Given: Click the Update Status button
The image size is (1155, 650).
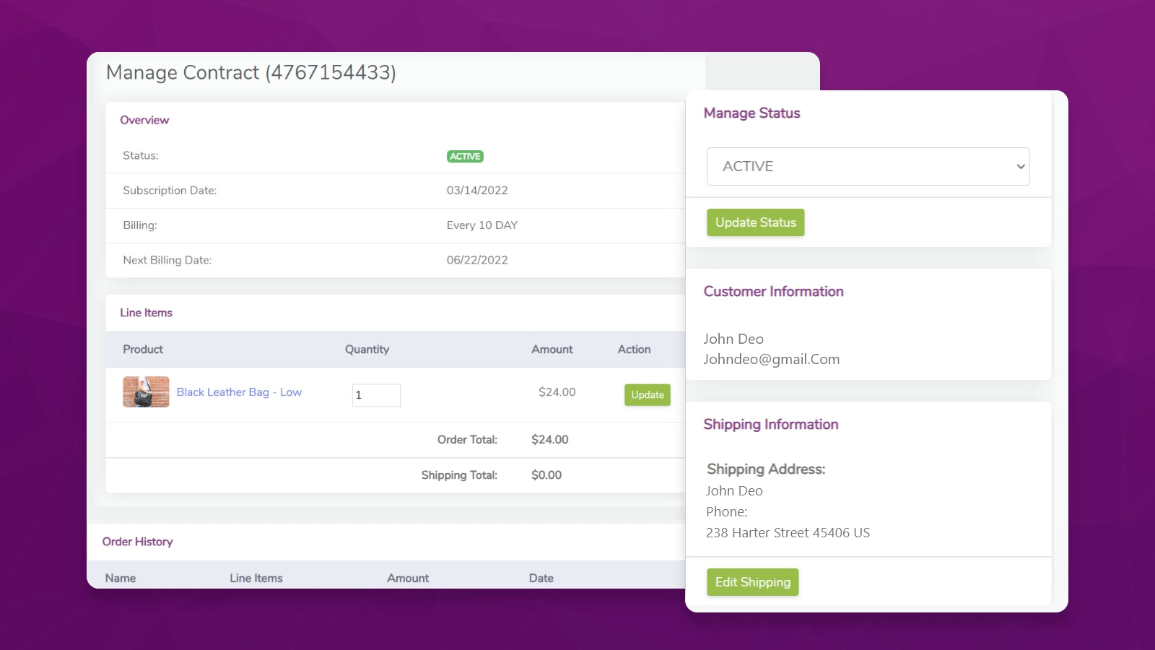Looking at the screenshot, I should click(x=755, y=222).
